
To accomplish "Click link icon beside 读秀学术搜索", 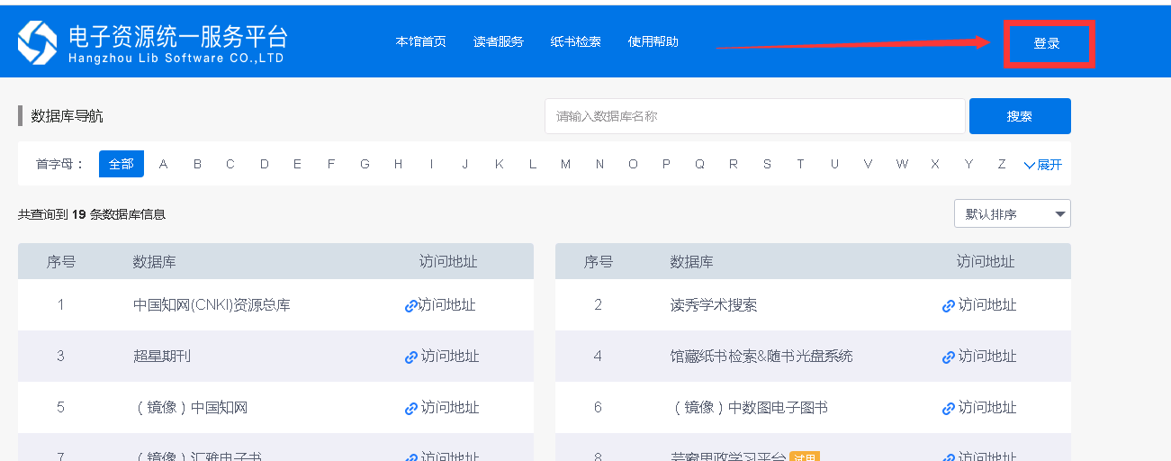I will (x=948, y=306).
